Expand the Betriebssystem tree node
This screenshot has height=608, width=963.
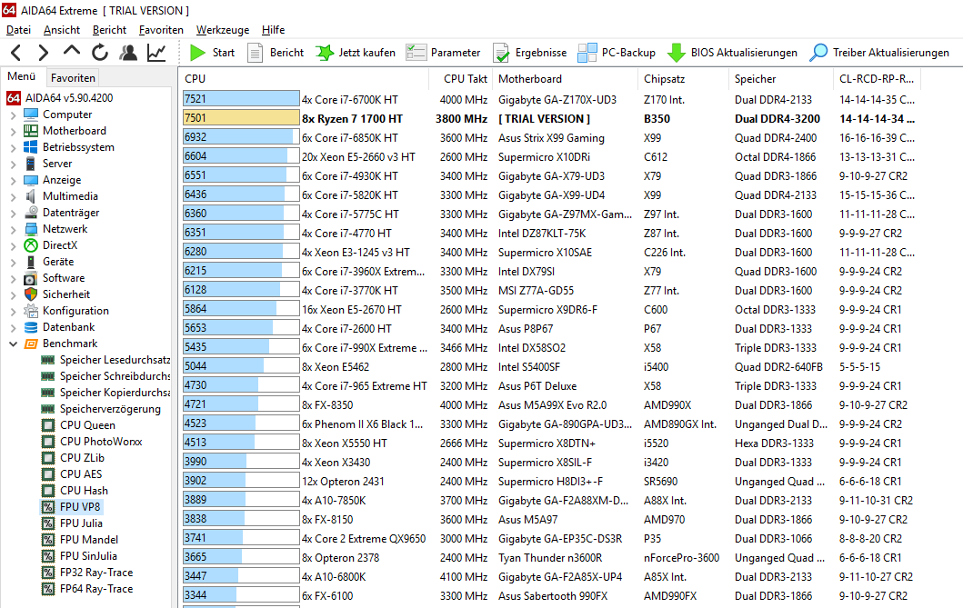tap(13, 148)
